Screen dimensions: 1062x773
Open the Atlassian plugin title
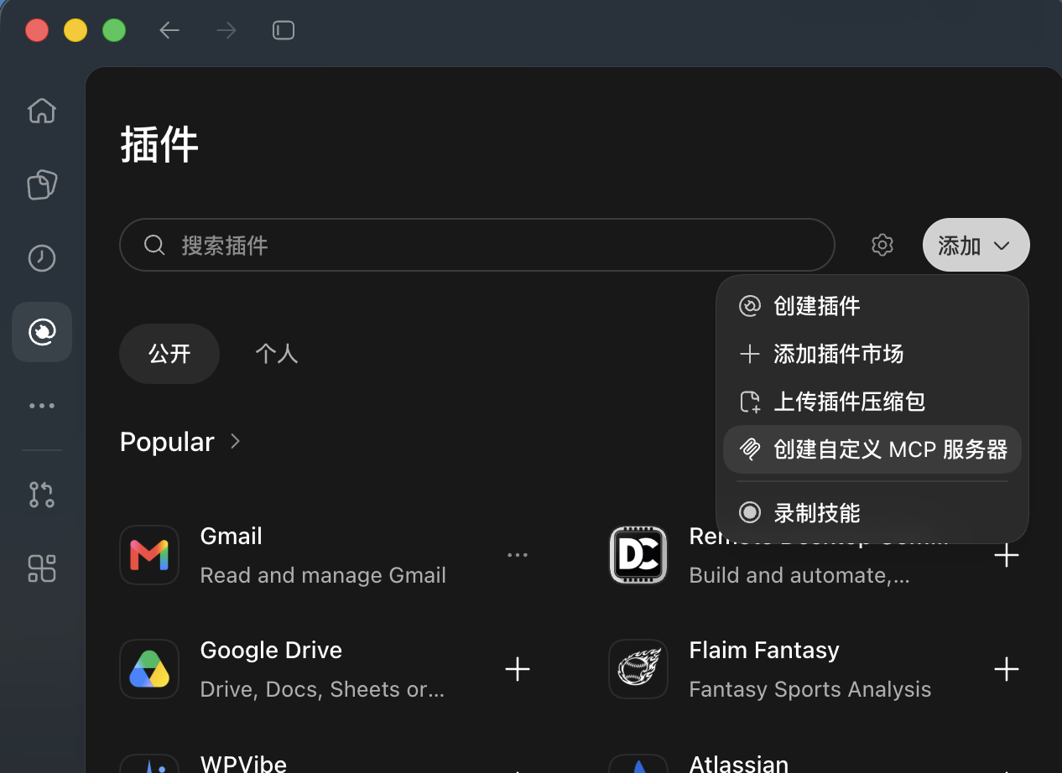click(x=739, y=764)
